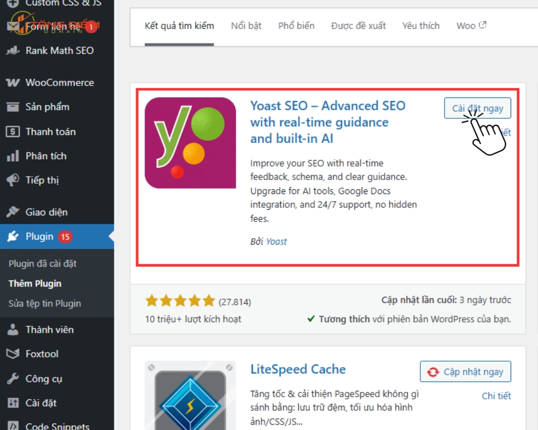The width and height of the screenshot is (538, 430).
Task: Click the Phân tích bar chart icon
Action: [x=13, y=156]
